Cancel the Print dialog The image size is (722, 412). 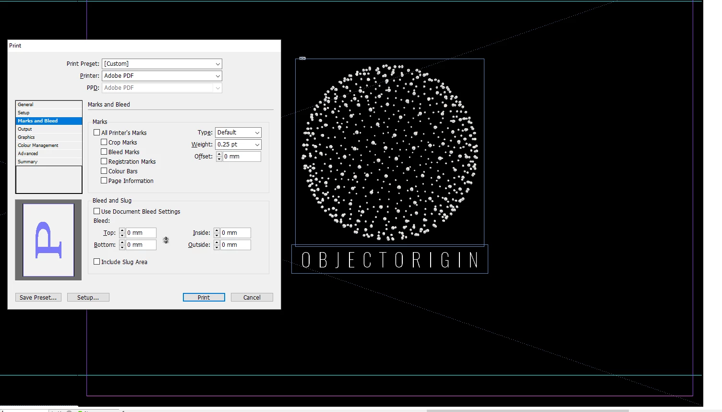[x=252, y=298]
